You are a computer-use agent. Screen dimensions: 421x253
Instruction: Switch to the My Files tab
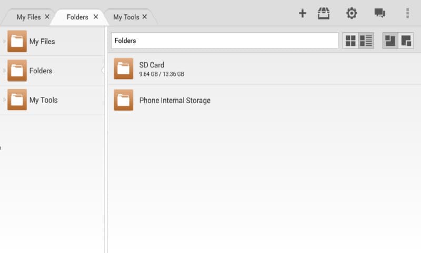(29, 17)
